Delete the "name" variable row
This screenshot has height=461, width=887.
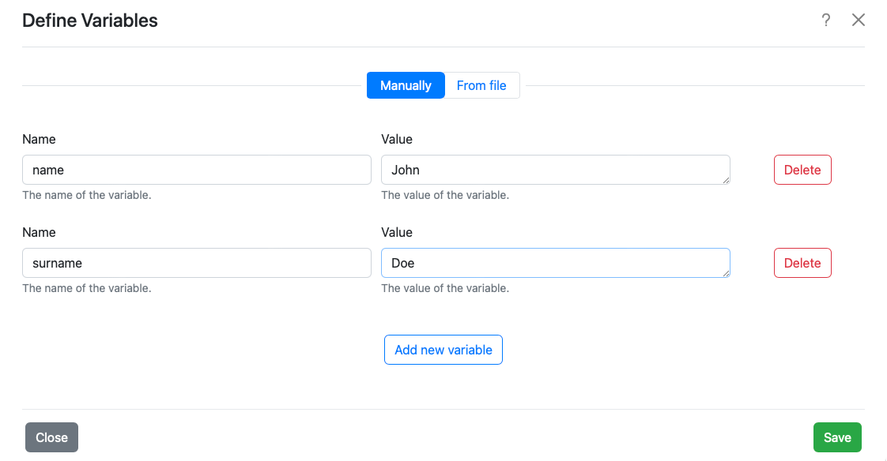pyautogui.click(x=802, y=170)
